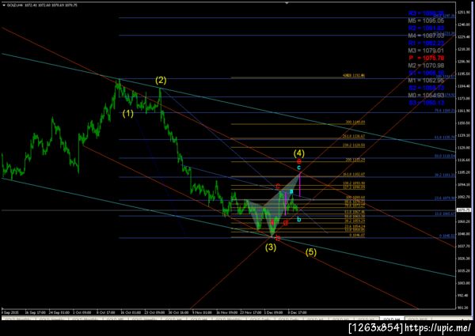Click the M5 = 1095.05 pivot label

426,21
